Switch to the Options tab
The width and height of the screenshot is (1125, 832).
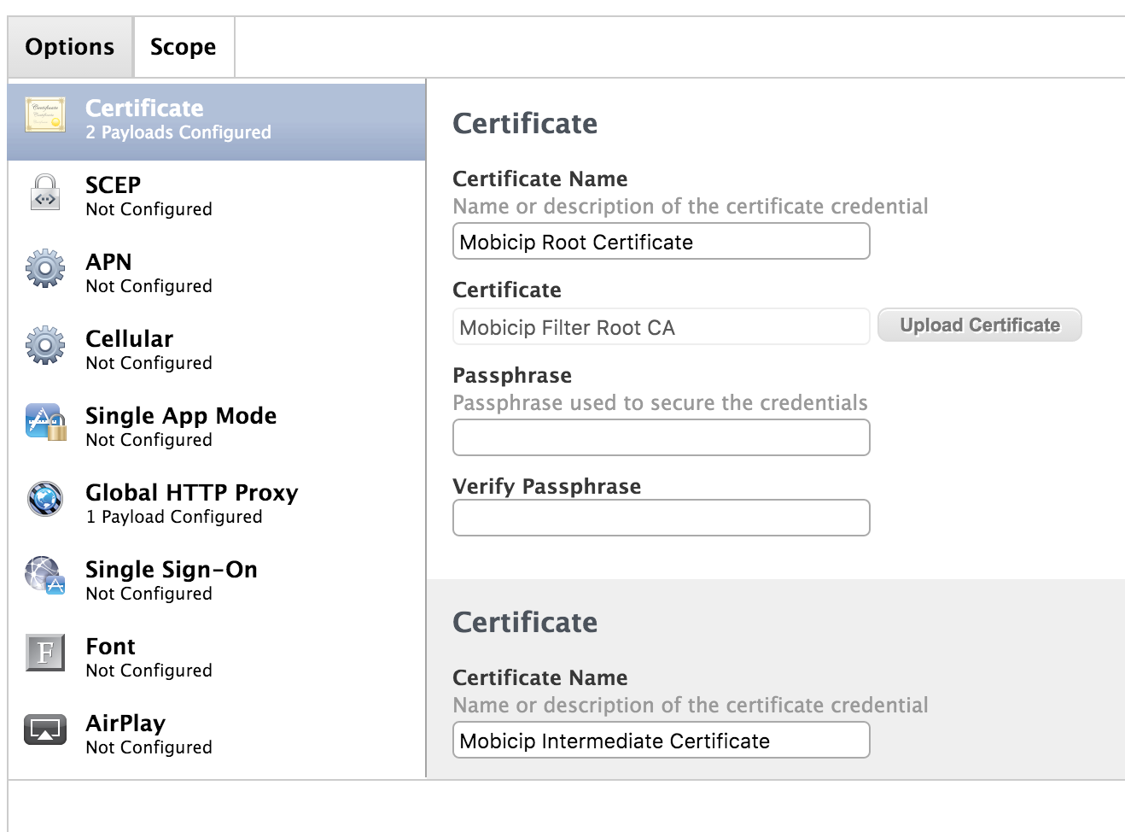click(70, 47)
